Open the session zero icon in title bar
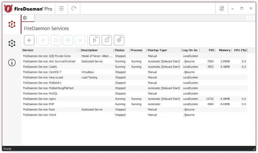The height and width of the screenshot is (153, 258). (222, 8)
